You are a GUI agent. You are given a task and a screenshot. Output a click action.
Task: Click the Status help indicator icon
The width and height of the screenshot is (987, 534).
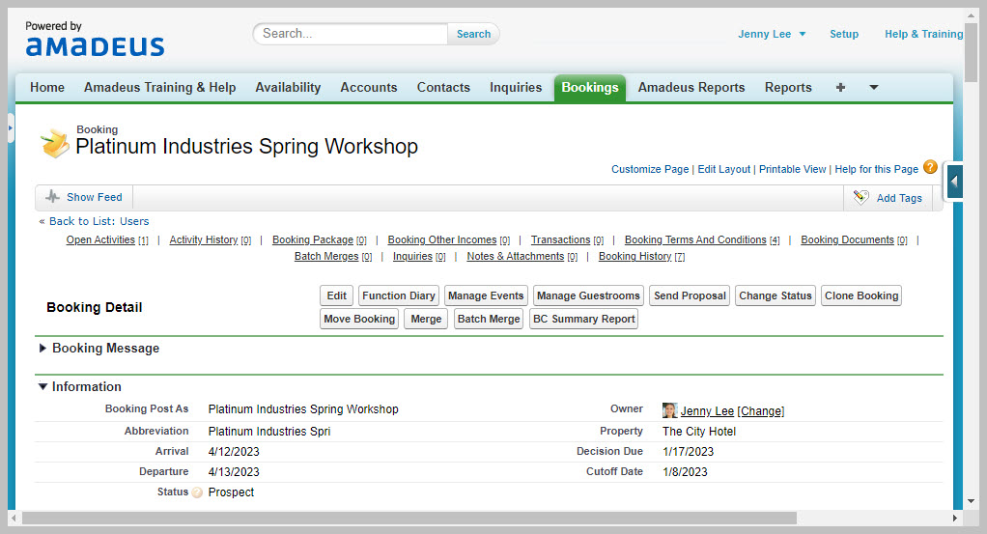(x=197, y=492)
